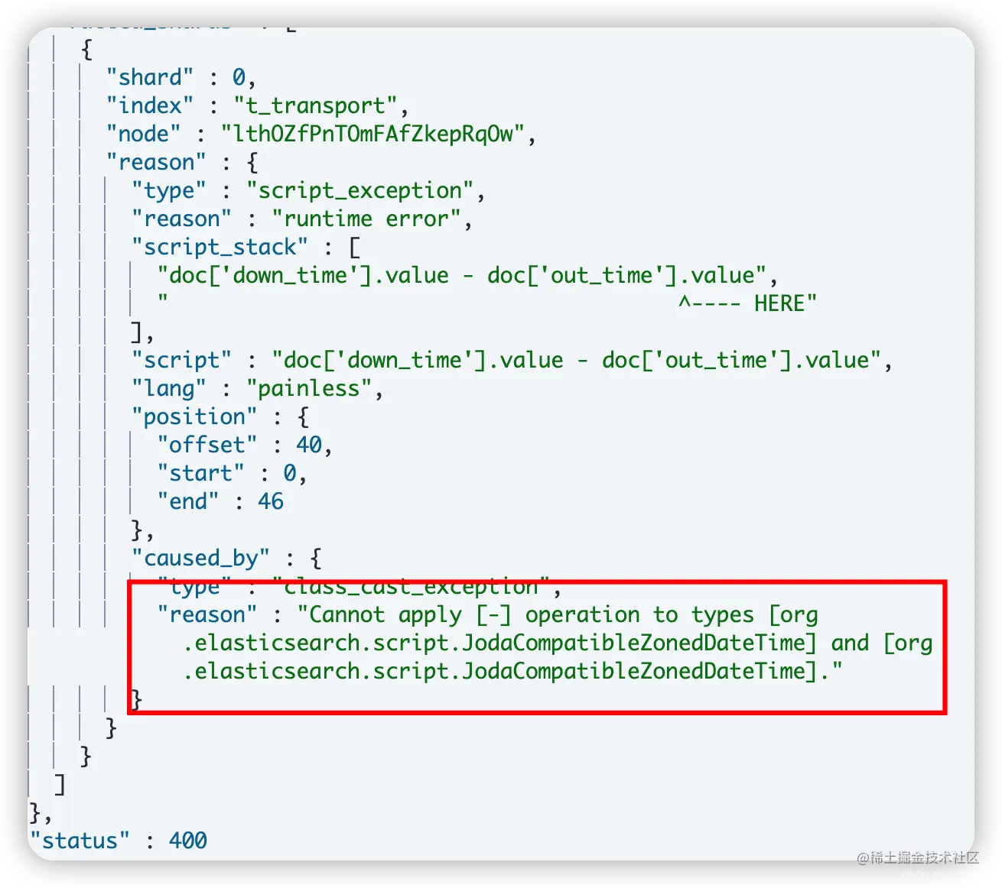1002x888 pixels.
Task: Click the last .elasticsearch.script.JodaCompatibleZonedDateTime]. line
Action: pos(512,671)
